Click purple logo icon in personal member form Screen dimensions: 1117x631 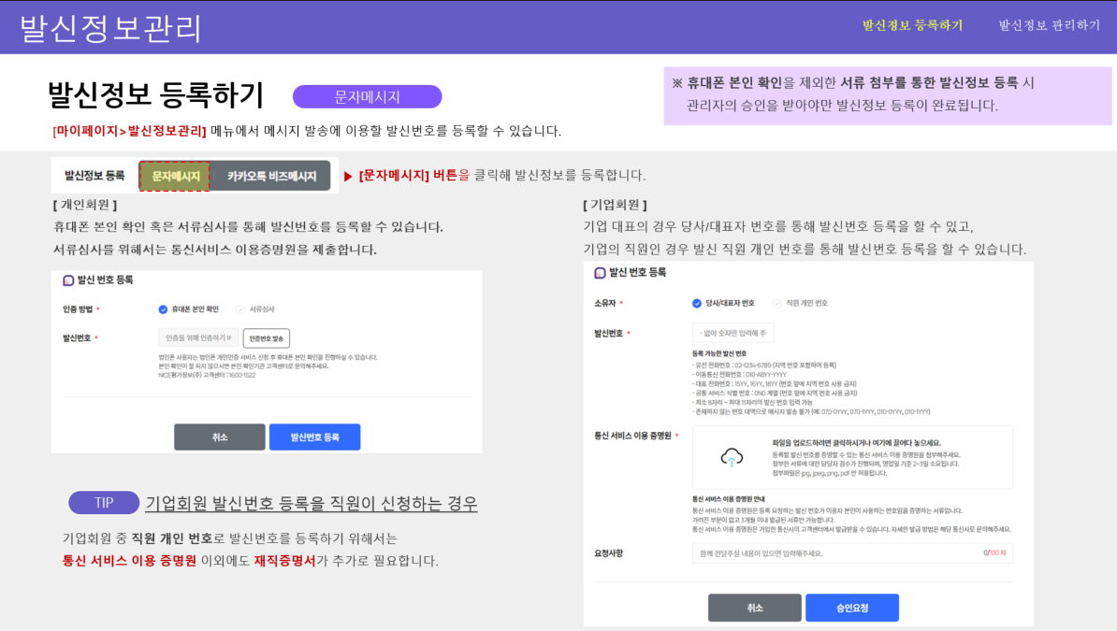click(68, 280)
